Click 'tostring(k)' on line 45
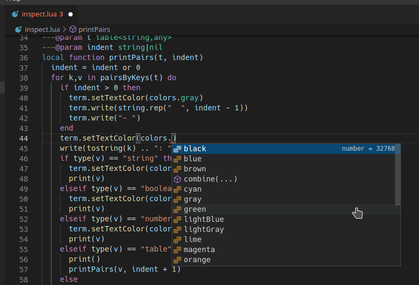The height and width of the screenshot is (285, 419). (112, 148)
